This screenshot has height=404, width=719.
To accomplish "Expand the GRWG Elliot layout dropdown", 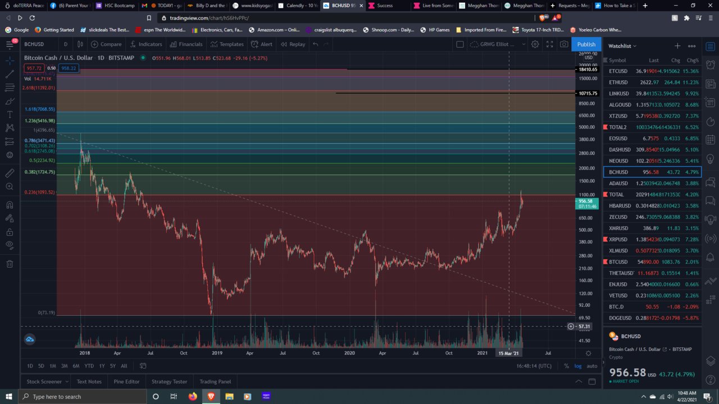I will (524, 44).
